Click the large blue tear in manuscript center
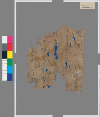The image size is (100, 117). (56, 51)
